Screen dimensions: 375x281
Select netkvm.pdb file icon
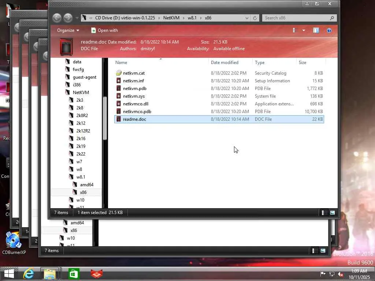[x=119, y=89]
